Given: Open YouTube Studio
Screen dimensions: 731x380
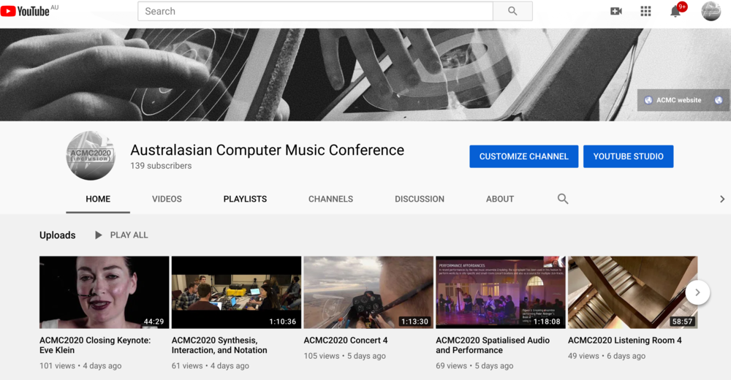Looking at the screenshot, I should (628, 156).
